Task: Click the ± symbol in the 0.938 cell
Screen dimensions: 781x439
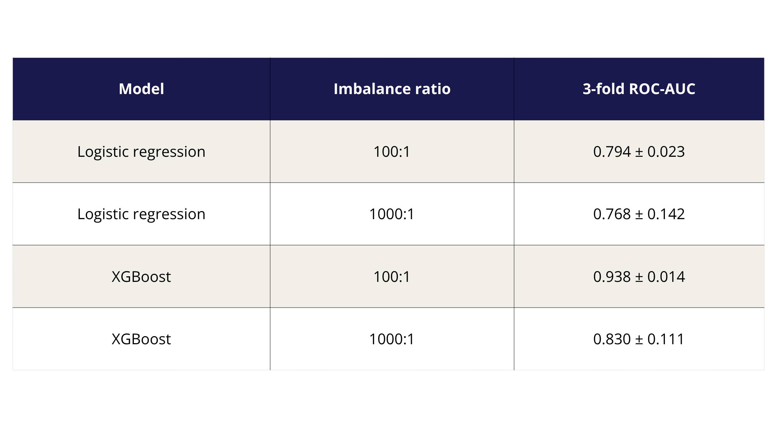Action: tap(639, 277)
